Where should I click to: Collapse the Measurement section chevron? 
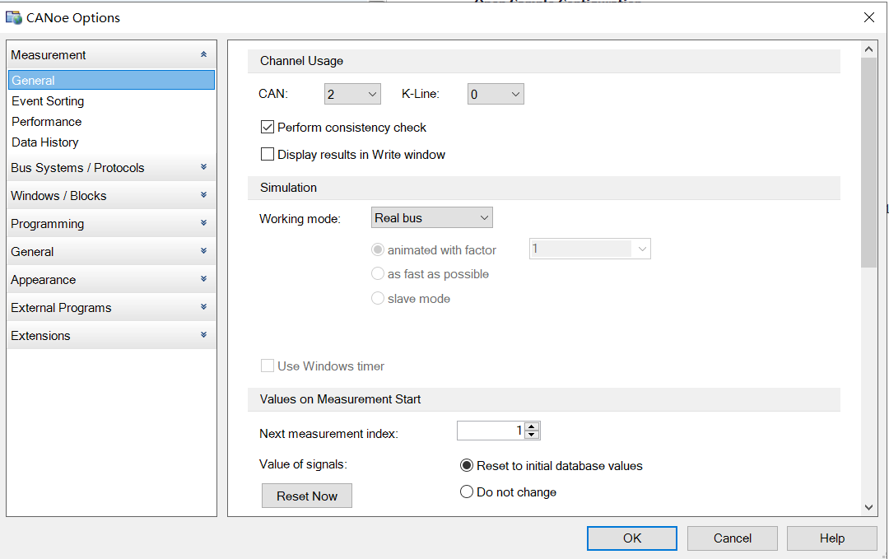click(203, 55)
